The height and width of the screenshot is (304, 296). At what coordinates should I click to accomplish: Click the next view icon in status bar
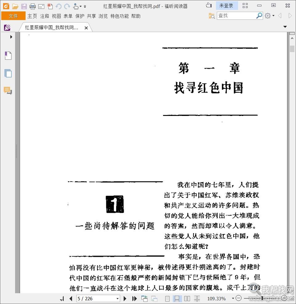154,298
